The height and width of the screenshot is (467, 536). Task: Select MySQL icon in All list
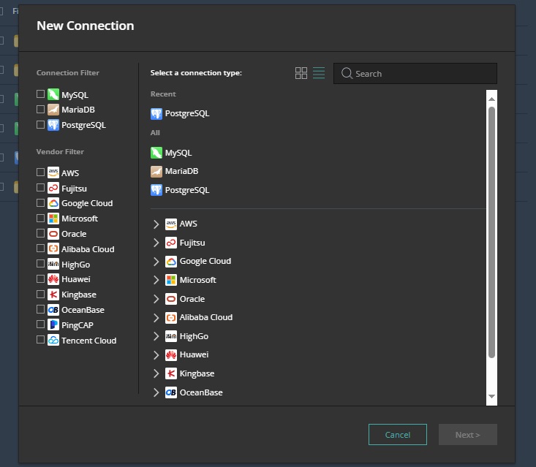click(156, 153)
